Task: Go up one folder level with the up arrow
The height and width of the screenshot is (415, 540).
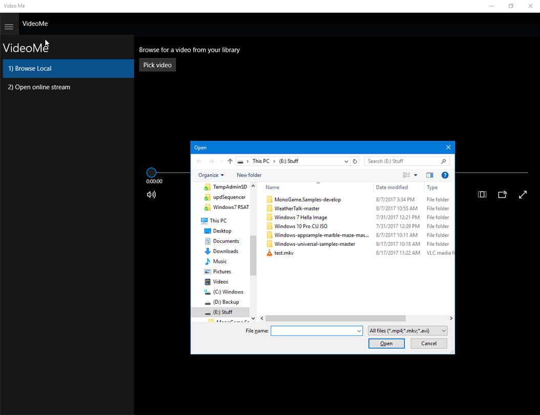Action: tap(230, 161)
